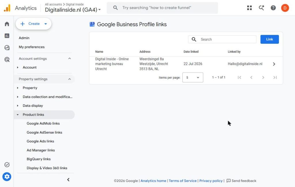Open the setup assistant checkmark icon
Viewport: 295px width, 187px height.
7,165
